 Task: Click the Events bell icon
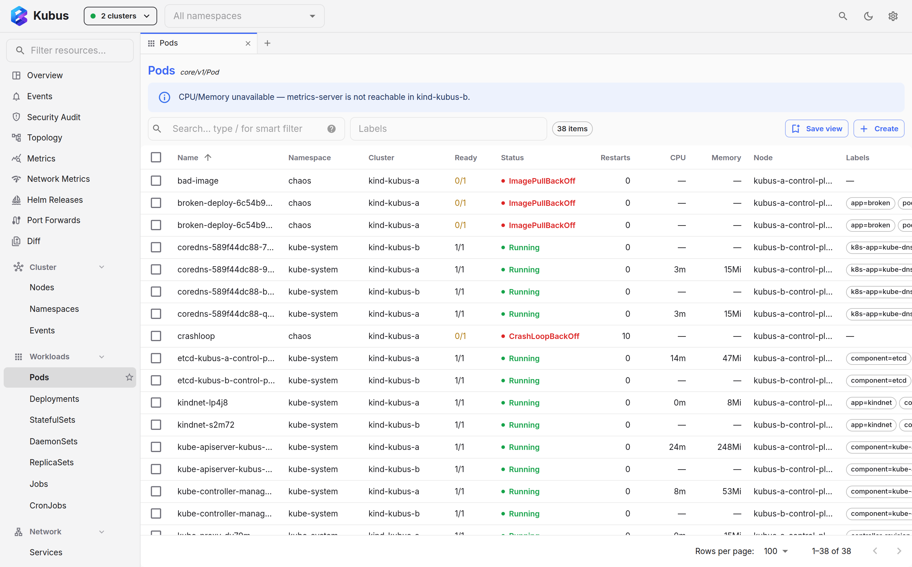point(16,96)
